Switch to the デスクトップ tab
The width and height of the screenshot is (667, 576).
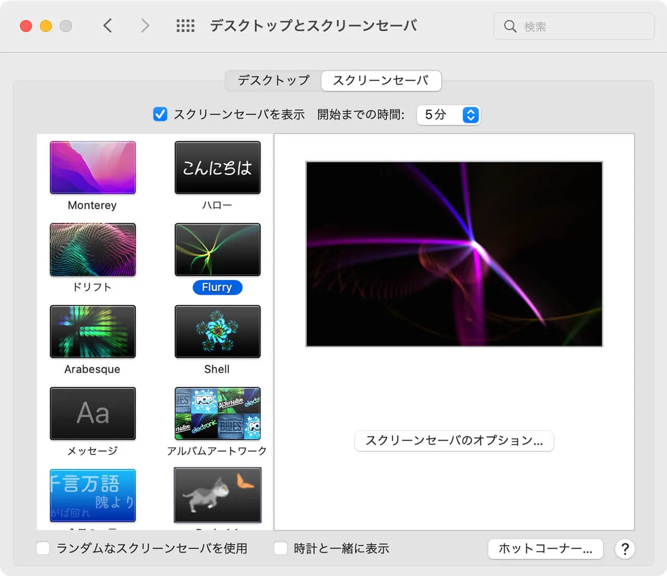tap(274, 80)
